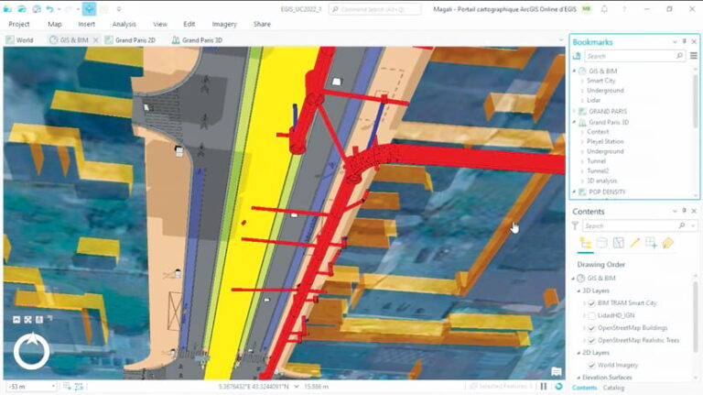
Task: Activate the highlighted Explore tool
Action: pyautogui.click(x=89, y=9)
